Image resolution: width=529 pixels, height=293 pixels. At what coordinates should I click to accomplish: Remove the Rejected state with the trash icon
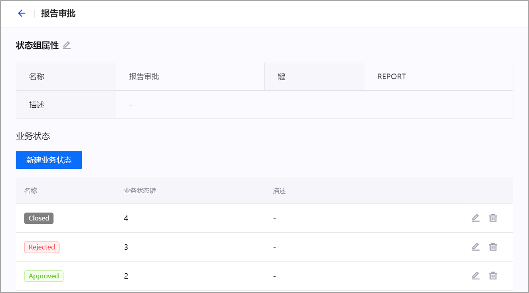point(493,247)
